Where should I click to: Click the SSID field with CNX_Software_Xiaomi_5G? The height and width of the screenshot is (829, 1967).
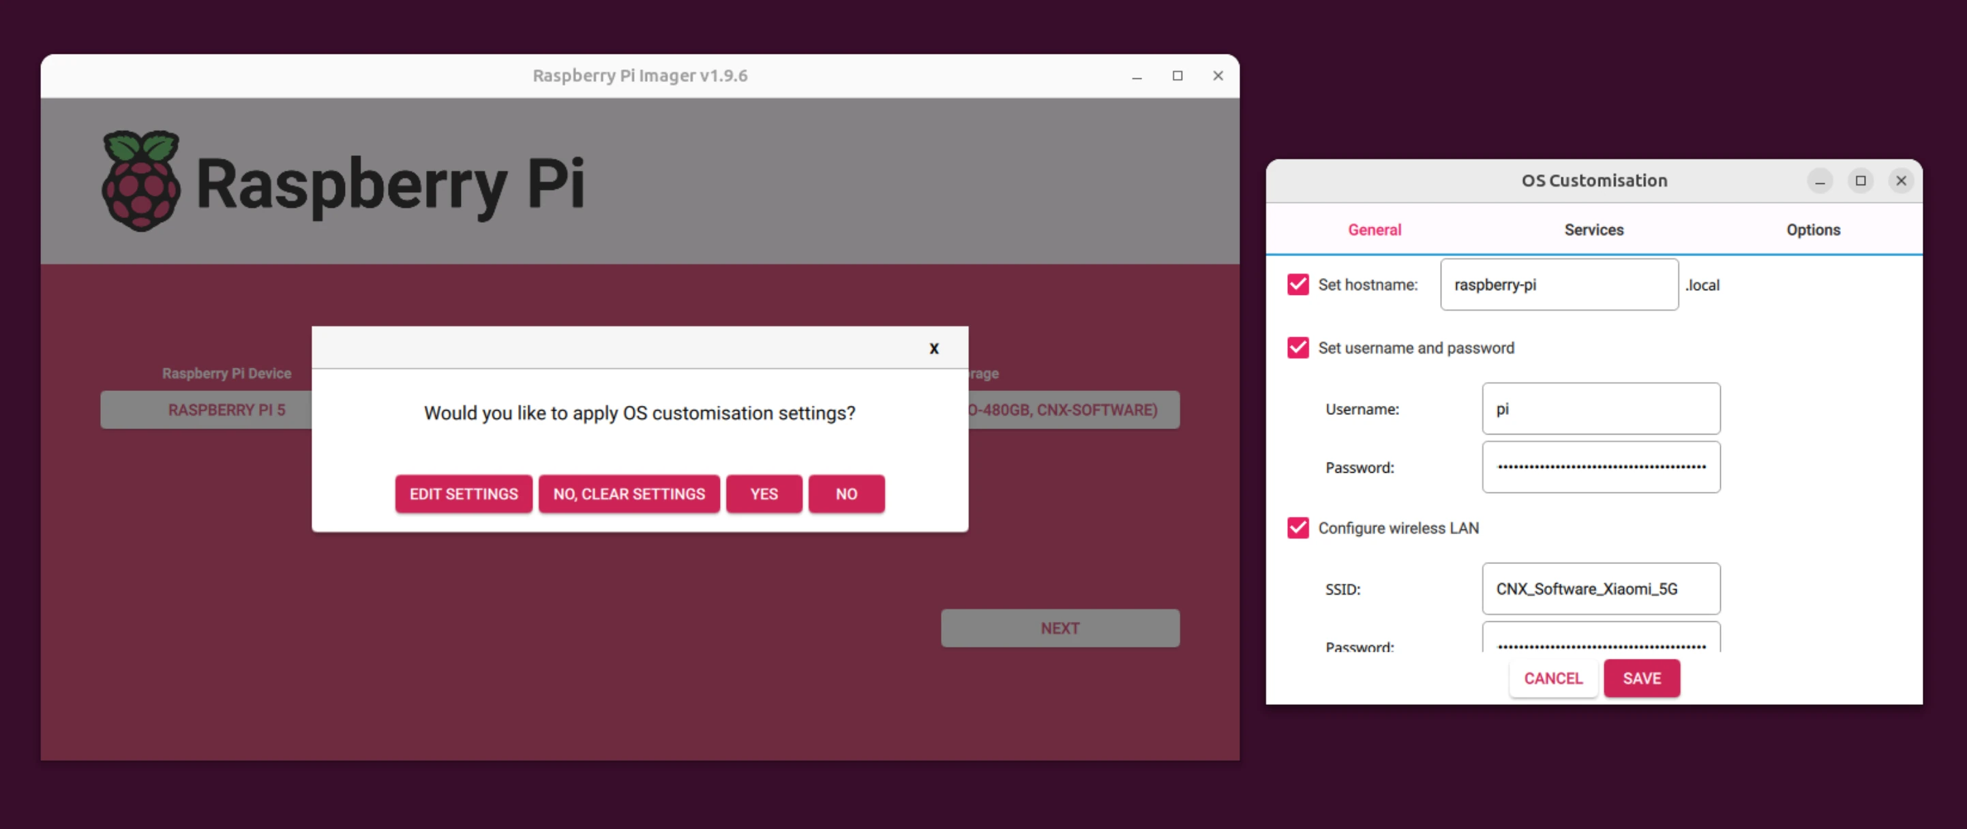click(1600, 589)
